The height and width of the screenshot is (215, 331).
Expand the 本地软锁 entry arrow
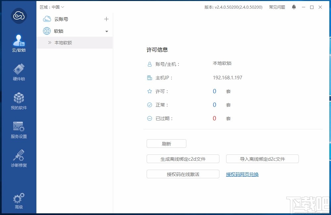click(x=50, y=43)
